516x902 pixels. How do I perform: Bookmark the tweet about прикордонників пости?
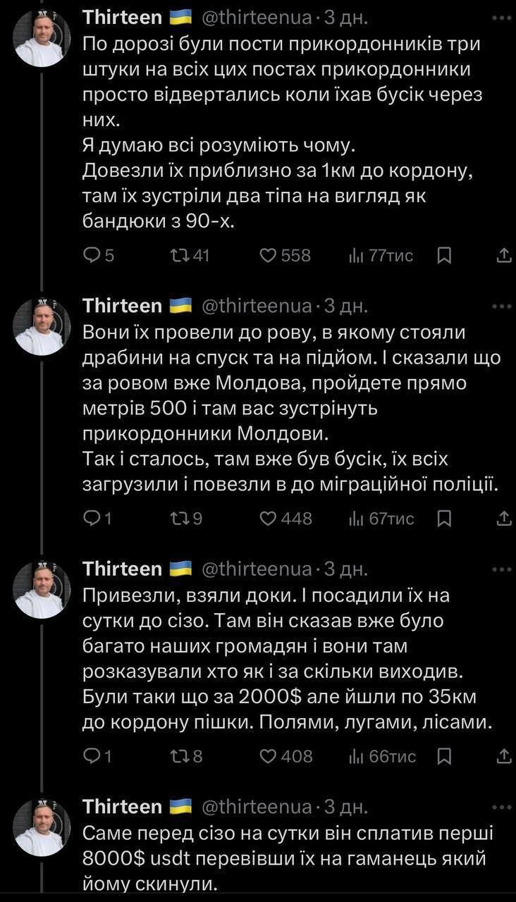click(x=444, y=256)
